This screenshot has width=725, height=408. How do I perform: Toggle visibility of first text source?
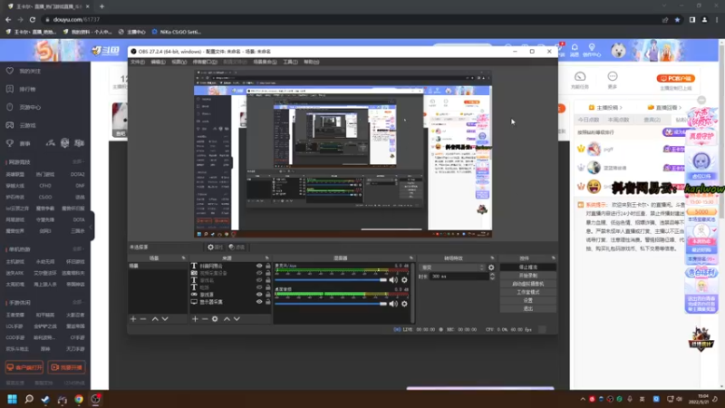pos(259,266)
